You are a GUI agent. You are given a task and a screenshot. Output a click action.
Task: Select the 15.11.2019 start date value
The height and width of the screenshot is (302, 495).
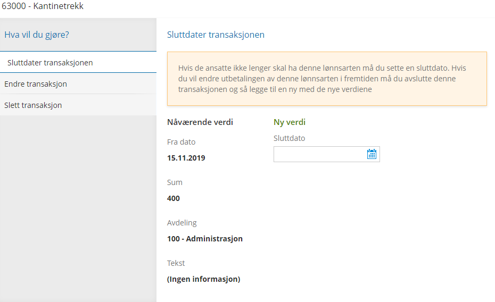pyautogui.click(x=186, y=158)
